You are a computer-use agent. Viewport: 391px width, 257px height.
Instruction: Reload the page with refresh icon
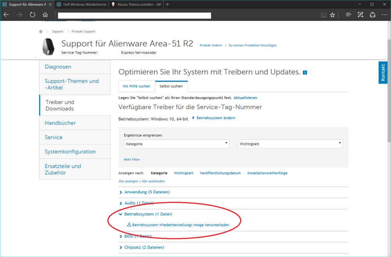[32, 15]
